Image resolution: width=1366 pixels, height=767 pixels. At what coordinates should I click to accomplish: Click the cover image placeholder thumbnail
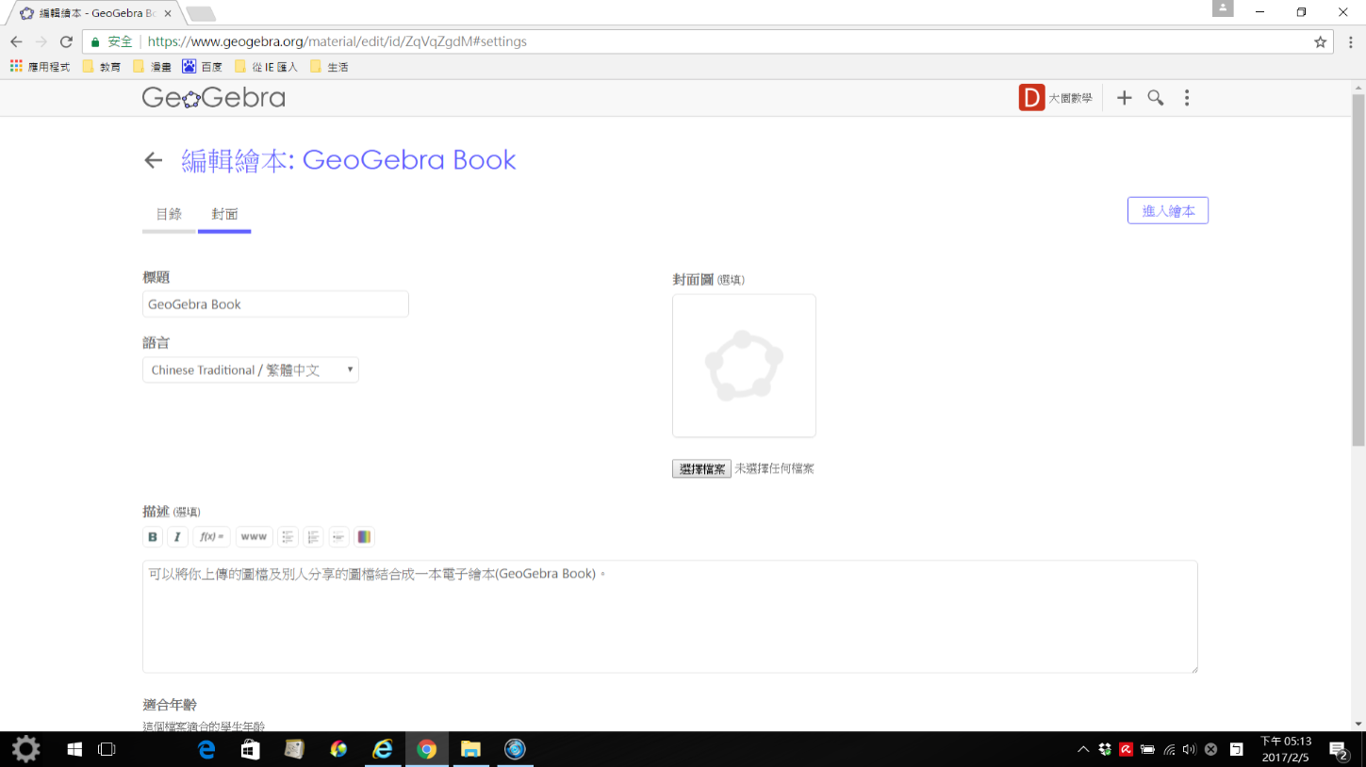(x=744, y=366)
